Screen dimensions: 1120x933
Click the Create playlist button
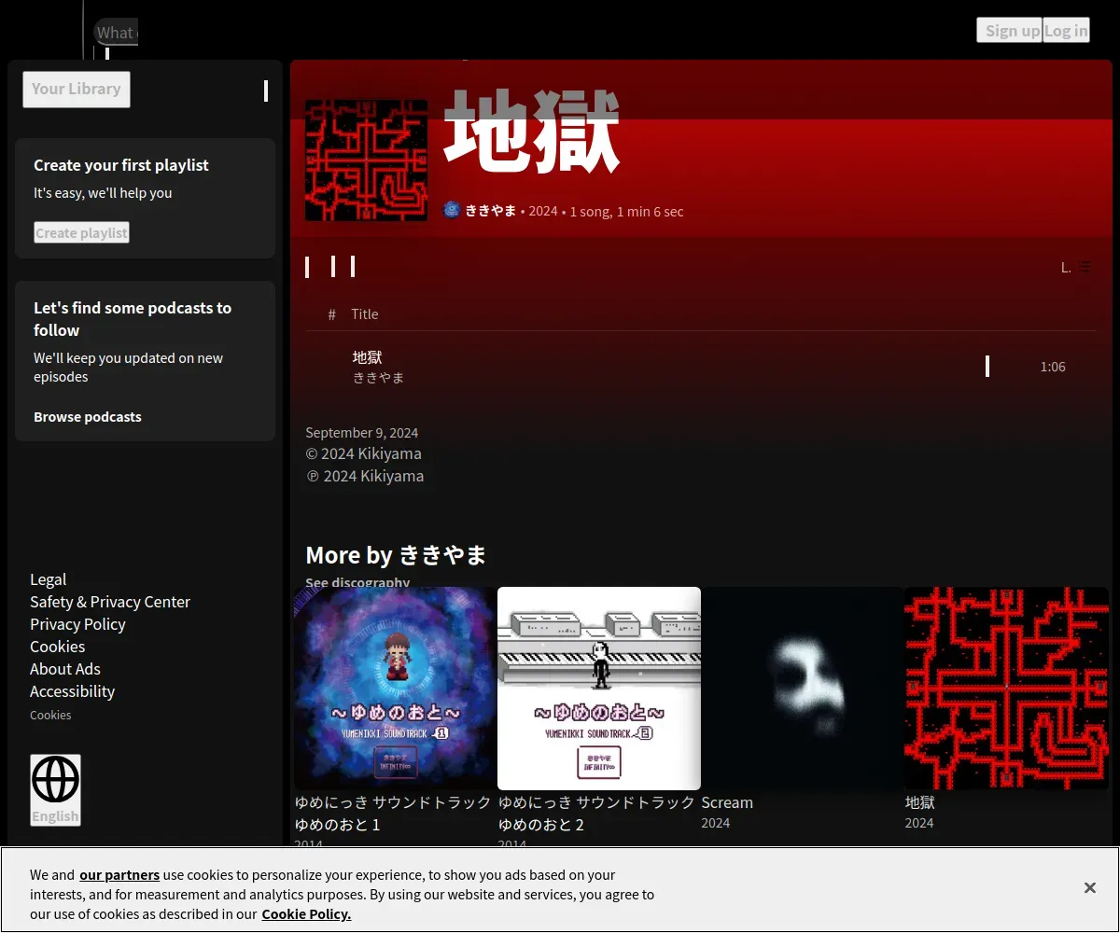coord(81,232)
